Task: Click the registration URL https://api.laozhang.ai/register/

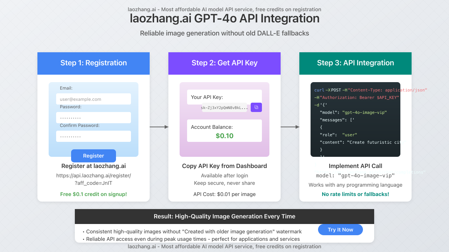Action: pos(94,175)
